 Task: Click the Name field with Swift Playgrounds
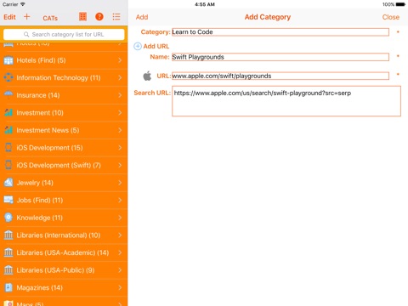[280, 57]
